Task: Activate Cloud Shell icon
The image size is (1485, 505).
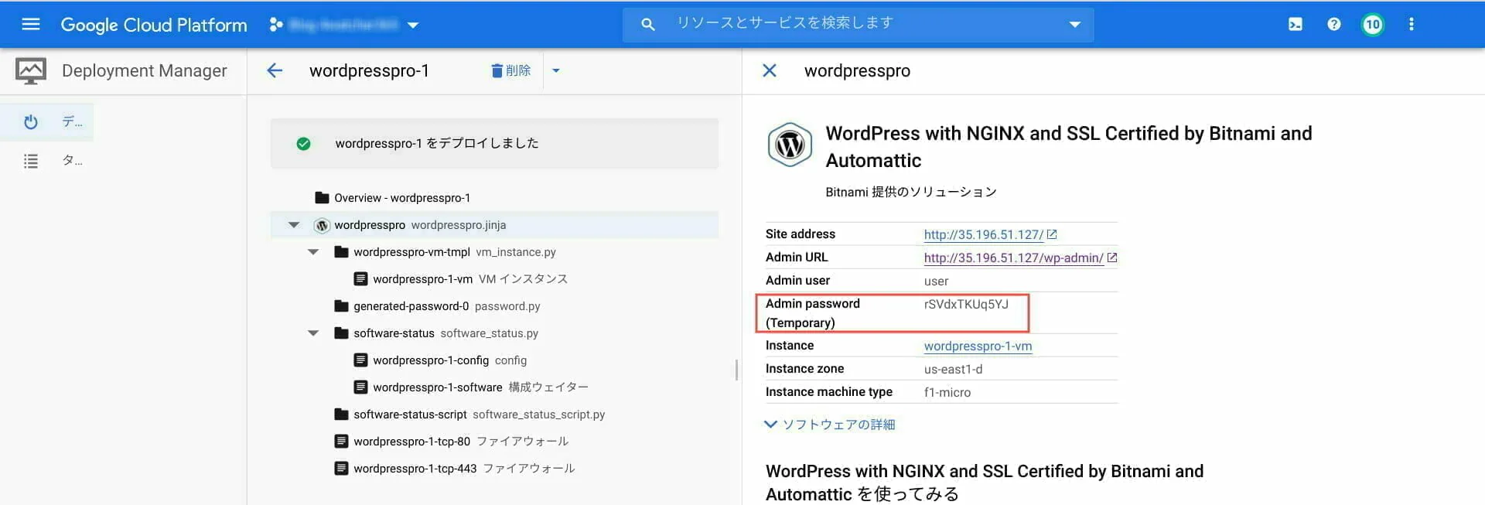Action: pyautogui.click(x=1296, y=25)
